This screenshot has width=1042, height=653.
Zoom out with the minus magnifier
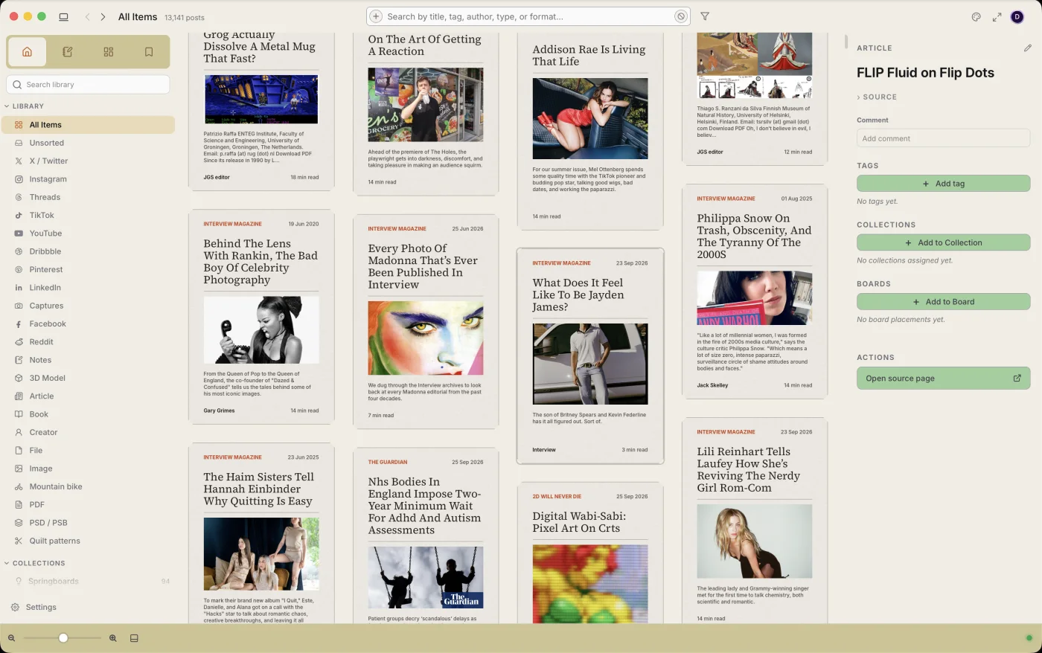point(12,638)
